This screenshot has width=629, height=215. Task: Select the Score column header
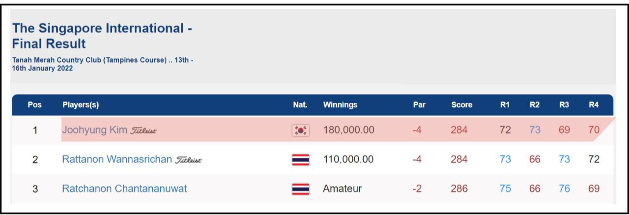461,105
